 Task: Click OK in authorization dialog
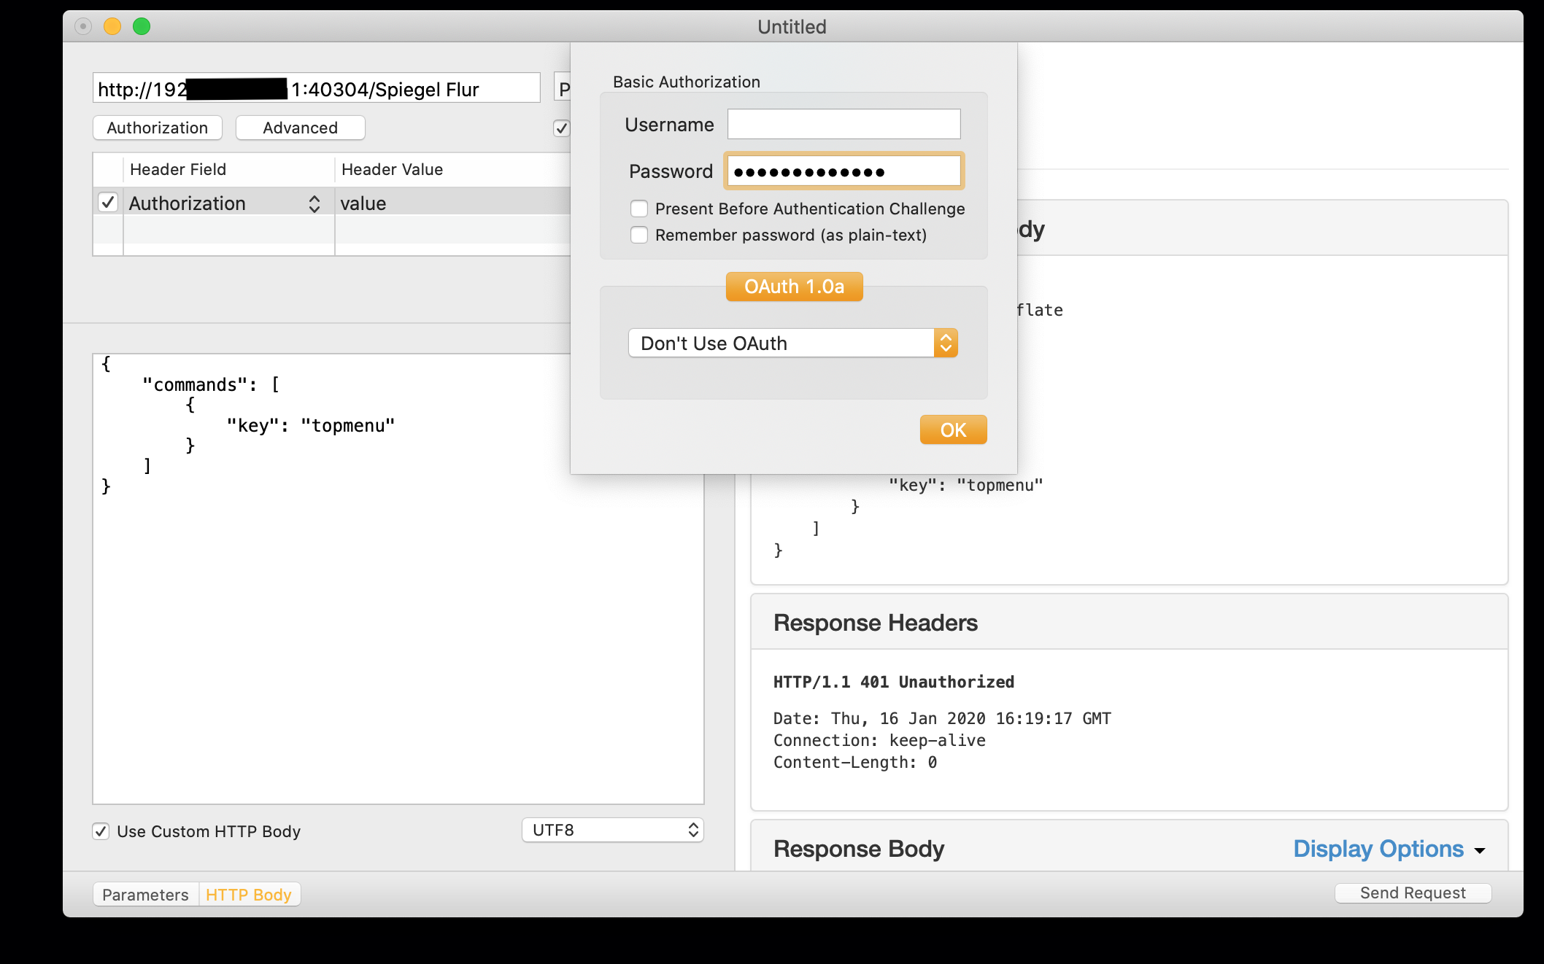[953, 430]
